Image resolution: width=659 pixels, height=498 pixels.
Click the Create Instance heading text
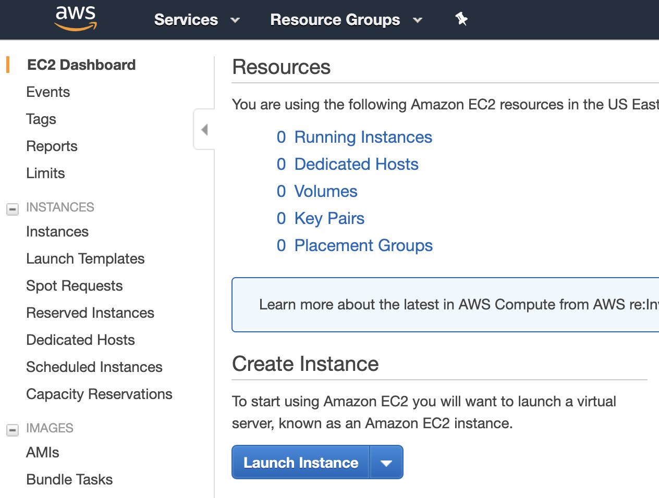306,364
